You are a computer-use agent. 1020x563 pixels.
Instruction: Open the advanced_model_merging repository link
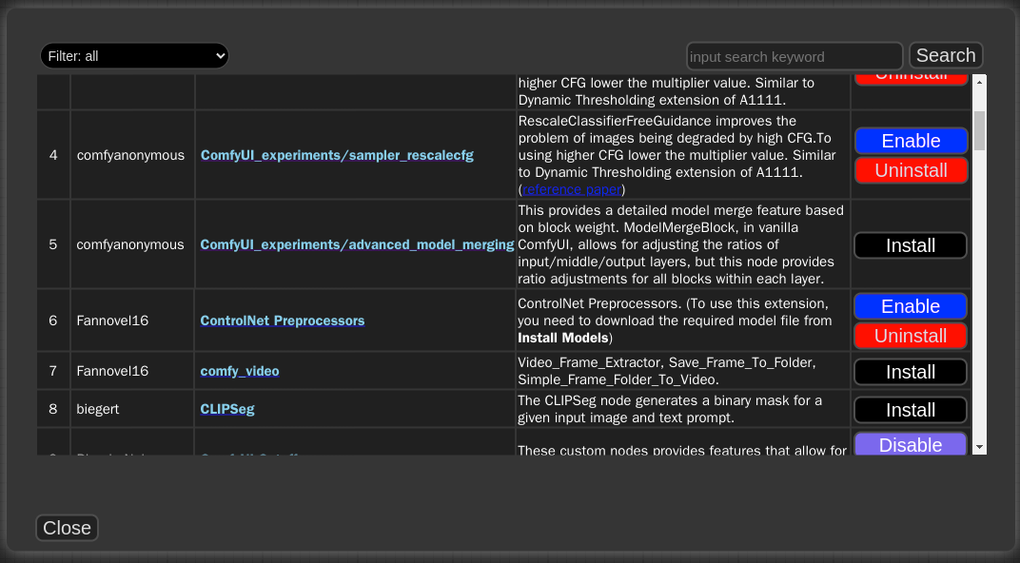pyautogui.click(x=357, y=244)
